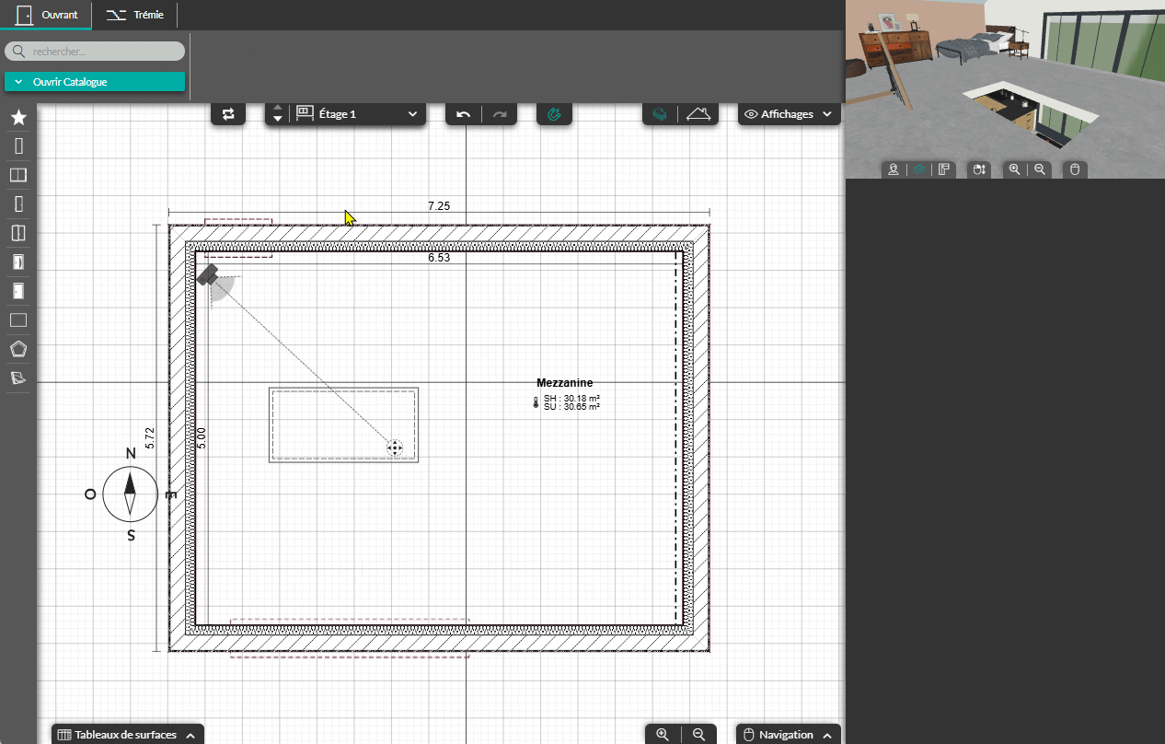Zoom in on the 2D floor plan
The height and width of the screenshot is (744, 1165).
663,734
